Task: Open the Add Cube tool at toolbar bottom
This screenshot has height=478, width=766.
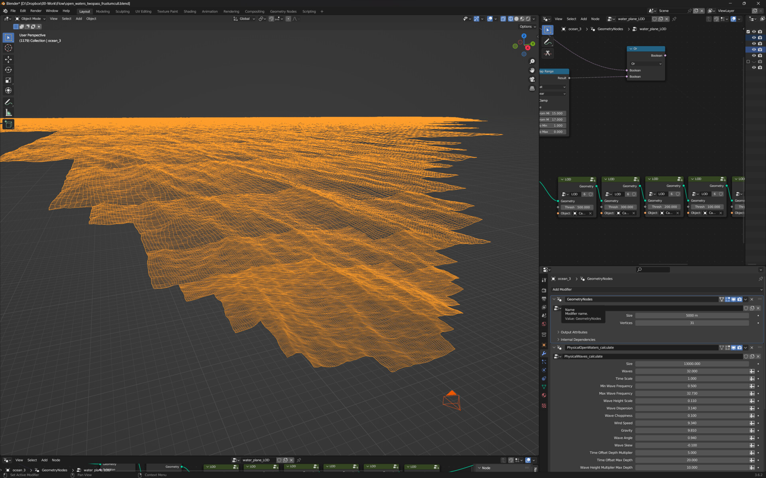Action: pos(8,124)
